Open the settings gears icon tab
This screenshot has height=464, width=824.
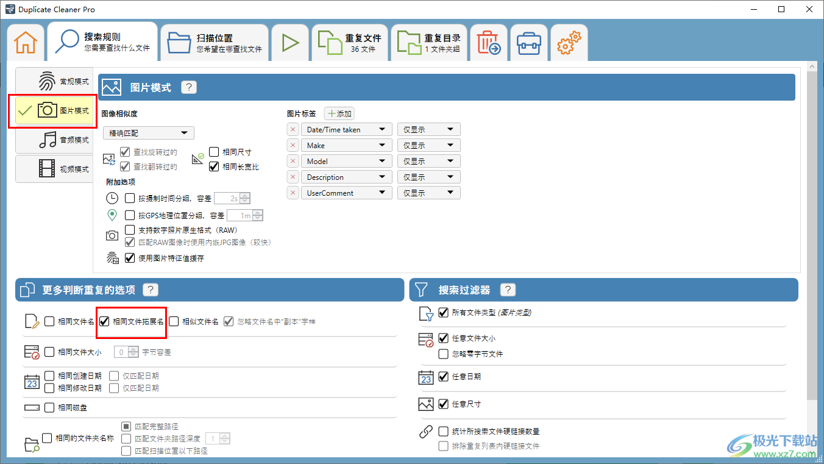(569, 43)
